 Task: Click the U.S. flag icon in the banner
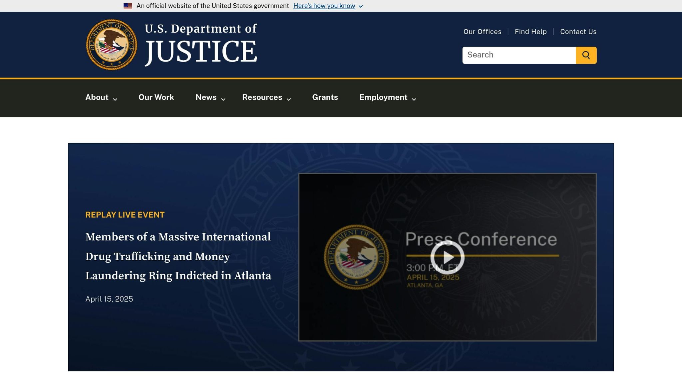pyautogui.click(x=128, y=6)
